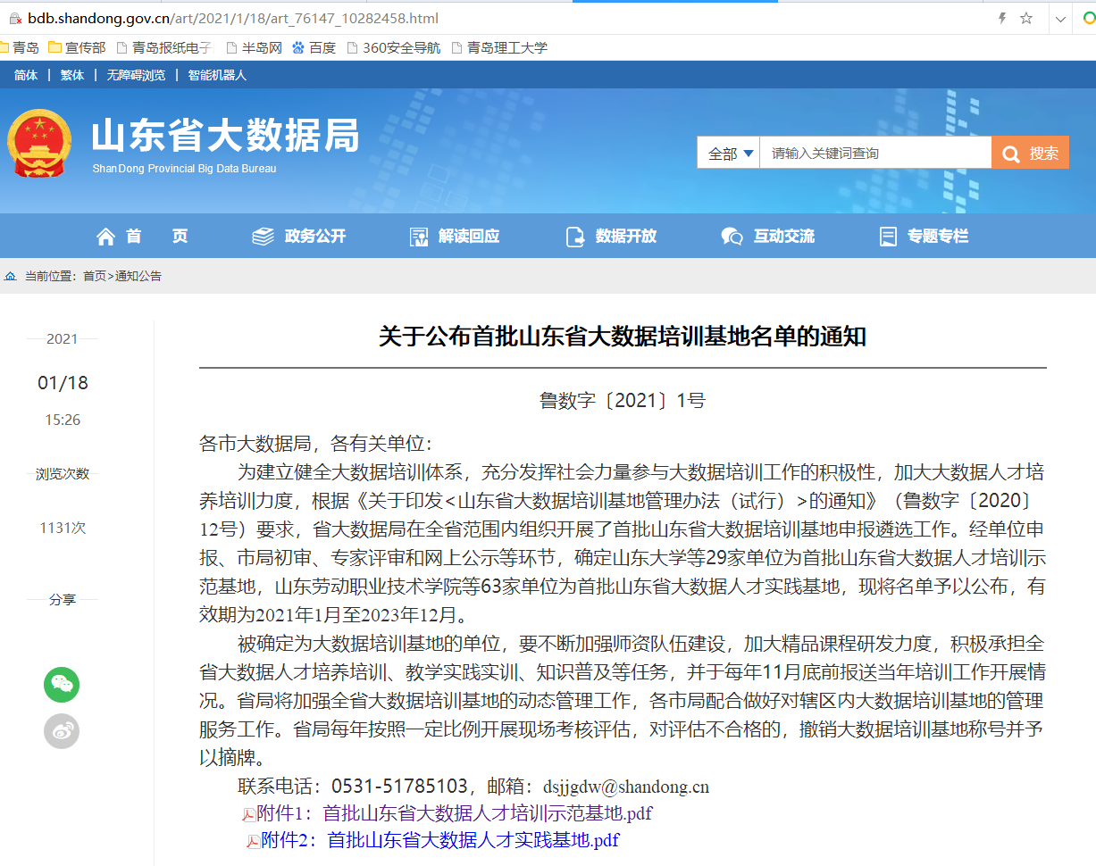The image size is (1096, 866).
Task: Click the home breadcrumb icon beside 当前位置
Action: click(11, 277)
